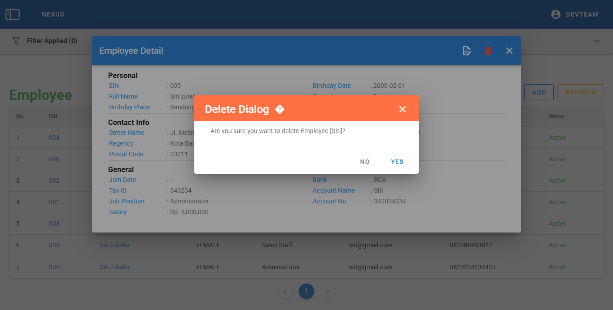
Task: Close the Delete Dialog with X
Action: click(x=403, y=109)
